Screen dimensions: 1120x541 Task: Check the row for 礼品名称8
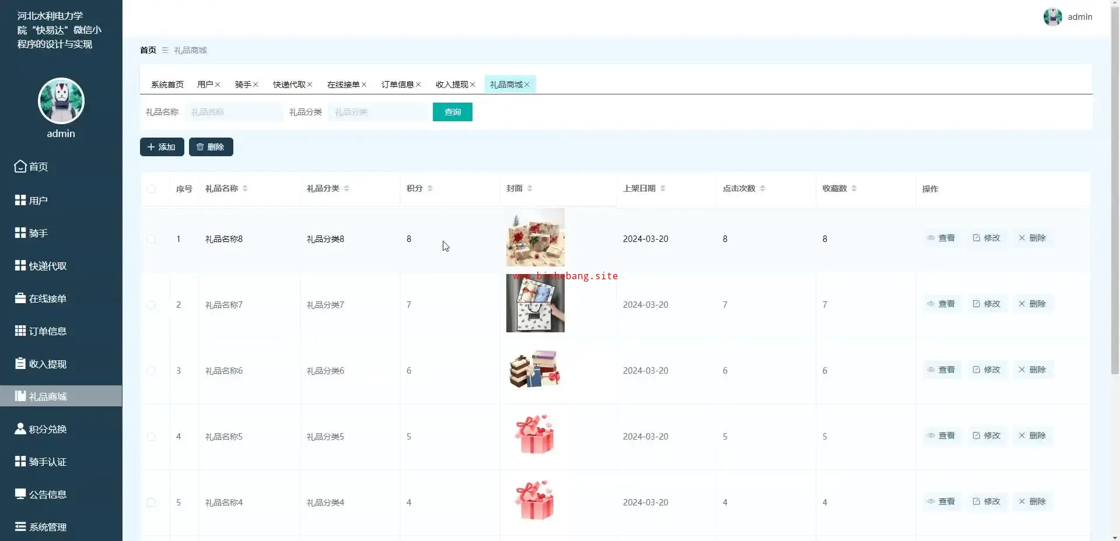pyautogui.click(x=152, y=239)
